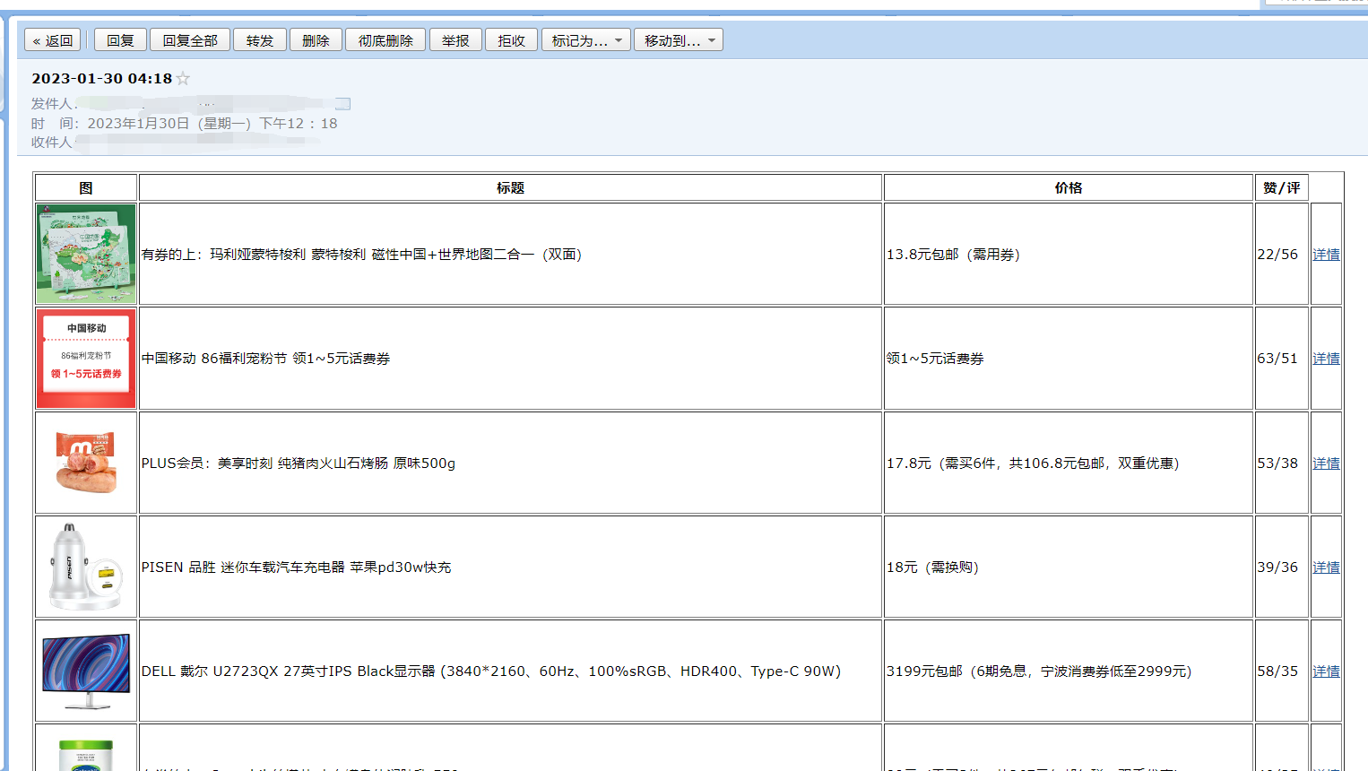Click the rating value '58/35'
1368x771 pixels.
(x=1277, y=671)
